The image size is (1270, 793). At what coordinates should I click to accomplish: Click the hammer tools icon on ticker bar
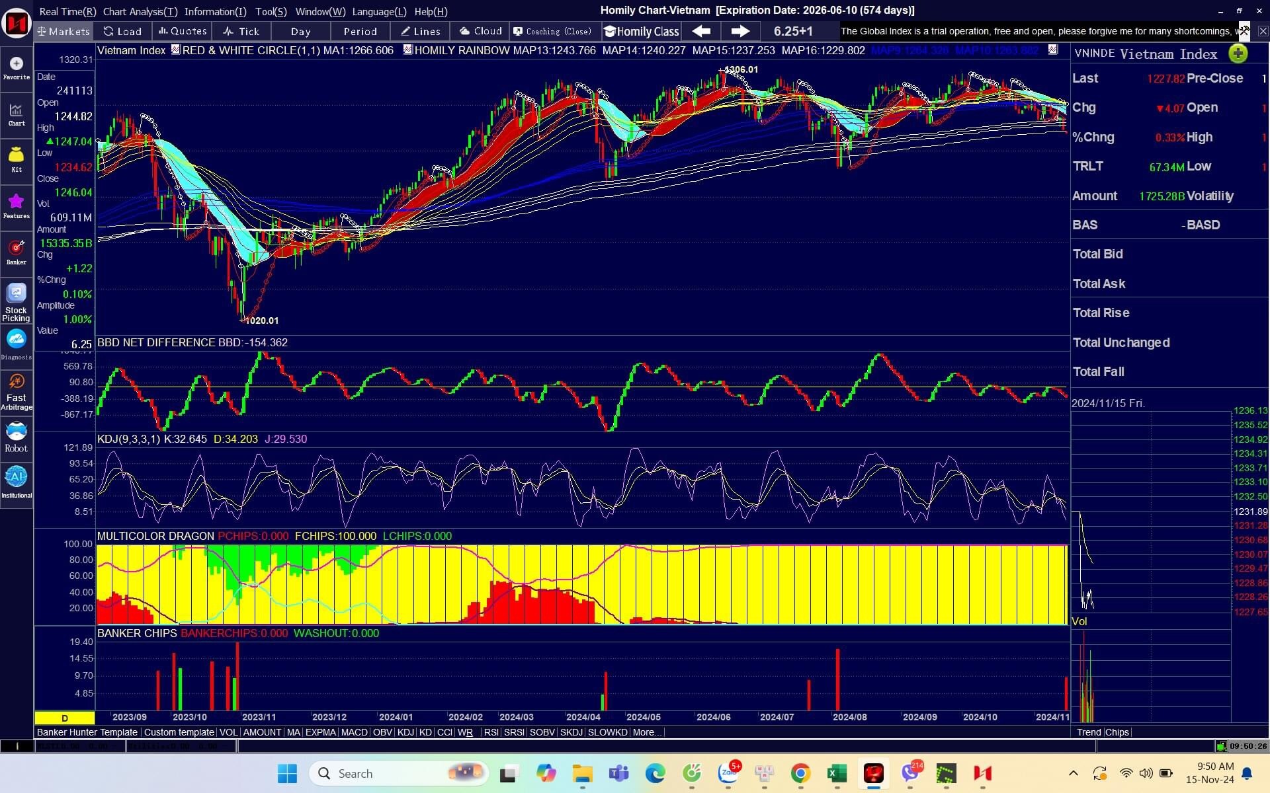[x=1244, y=30]
